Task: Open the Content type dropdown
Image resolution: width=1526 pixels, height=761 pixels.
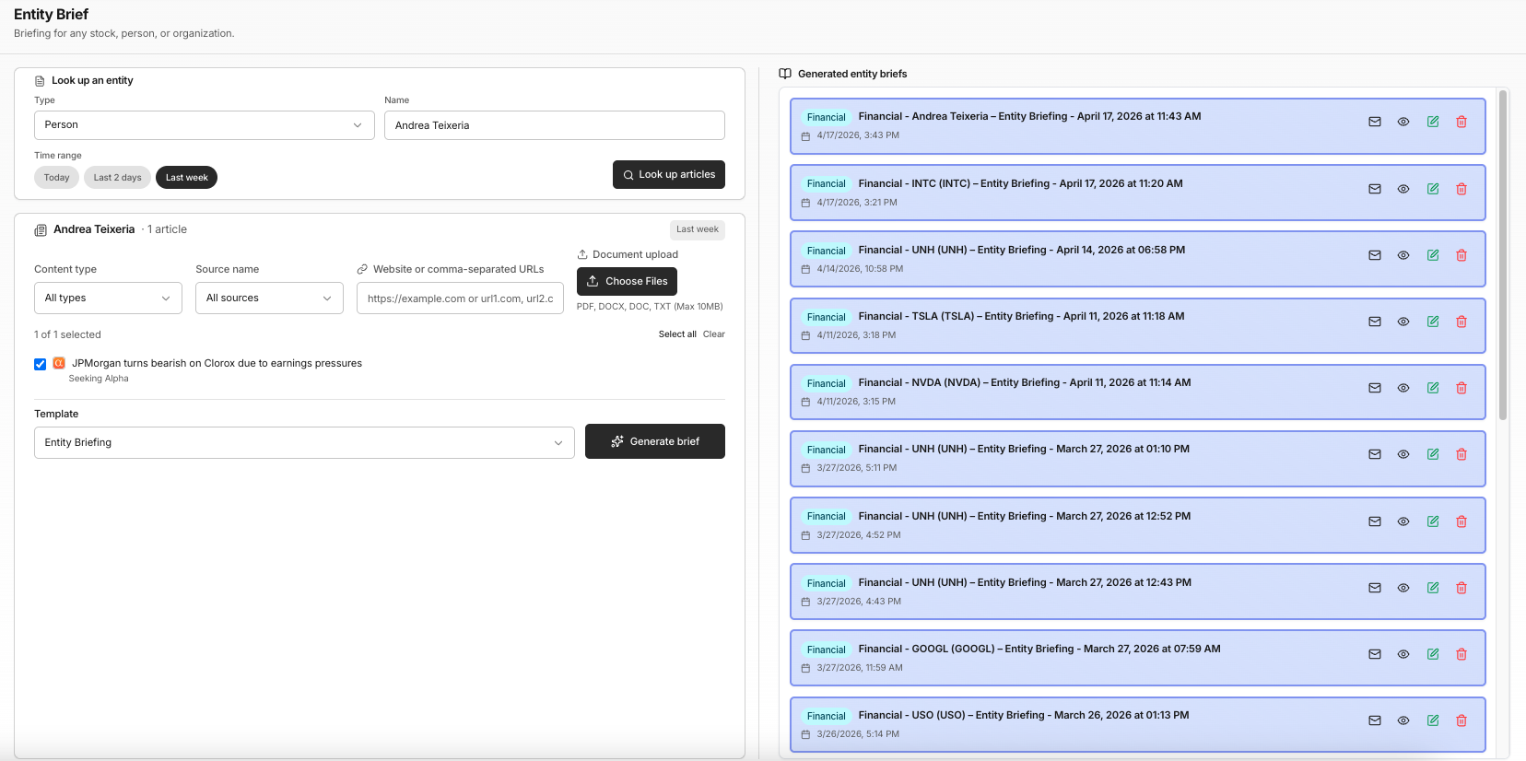Action: 108,299
